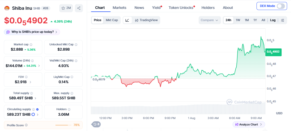Image resolution: width=291 pixels, height=131 pixels.
Task: Show Holders info icon
Action: pos(69,109)
